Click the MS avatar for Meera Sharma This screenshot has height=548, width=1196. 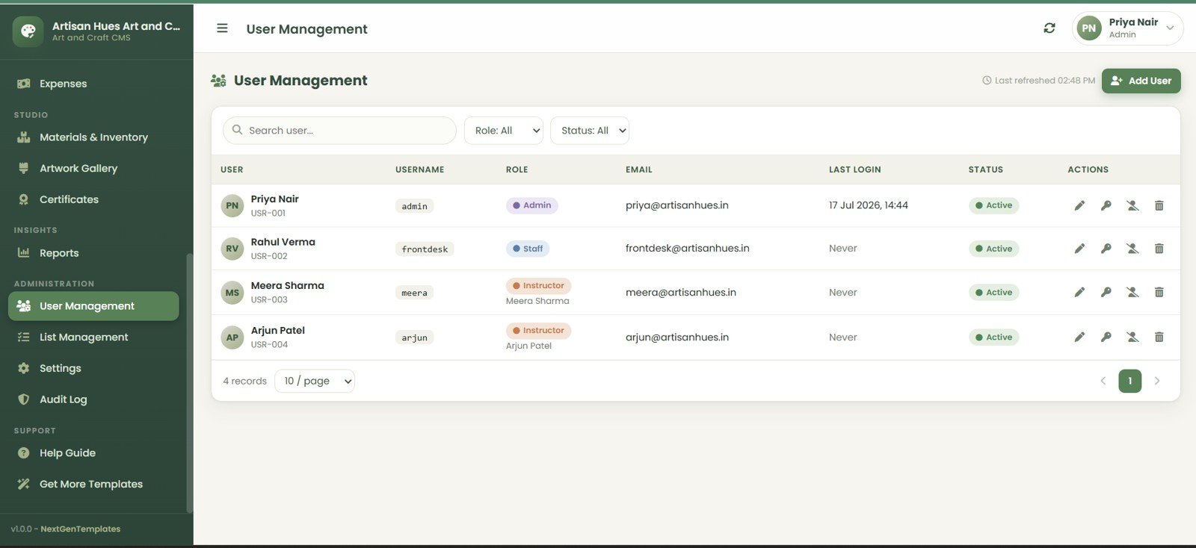[232, 293]
